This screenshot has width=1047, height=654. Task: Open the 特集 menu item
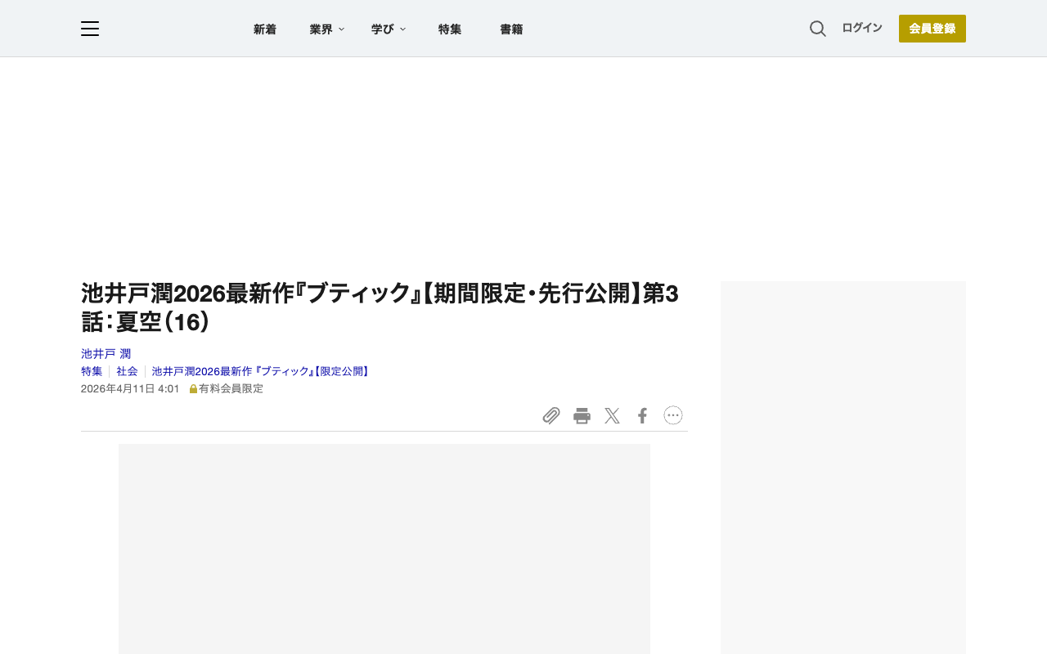coord(450,29)
